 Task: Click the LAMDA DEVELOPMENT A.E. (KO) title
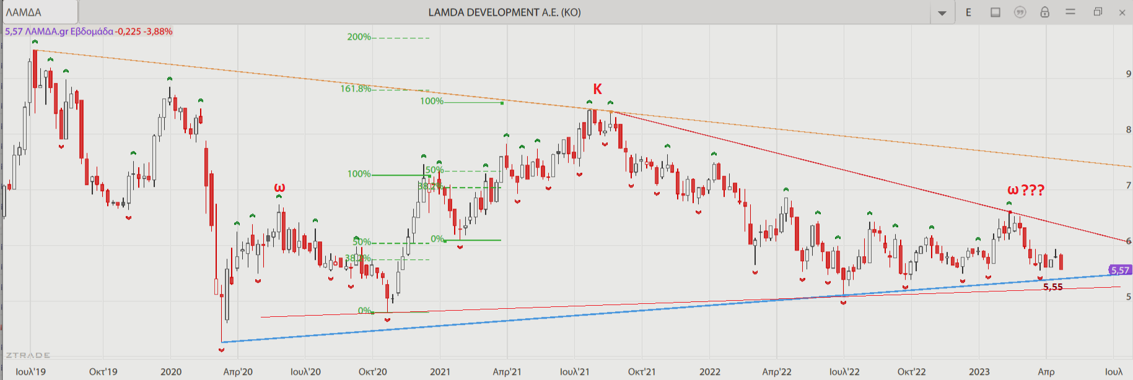coord(504,12)
